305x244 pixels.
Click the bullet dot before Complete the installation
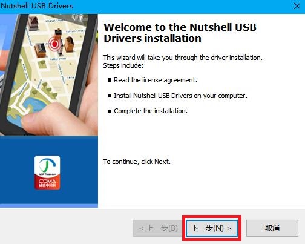coord(110,111)
